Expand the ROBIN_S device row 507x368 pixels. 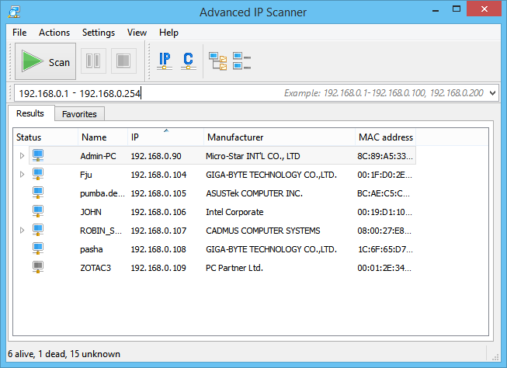(x=22, y=231)
